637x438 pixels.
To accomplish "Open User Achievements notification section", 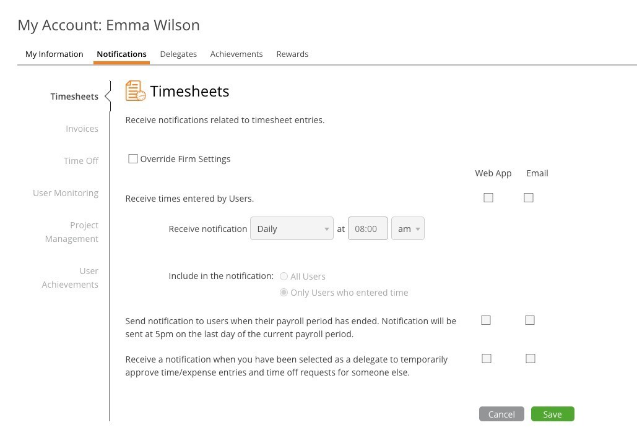I will (70, 278).
